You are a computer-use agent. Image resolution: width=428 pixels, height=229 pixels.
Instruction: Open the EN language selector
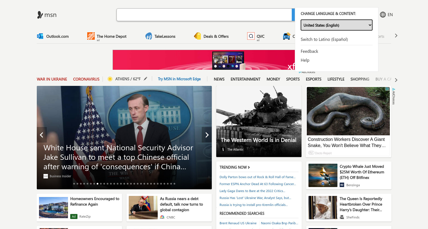pyautogui.click(x=386, y=15)
